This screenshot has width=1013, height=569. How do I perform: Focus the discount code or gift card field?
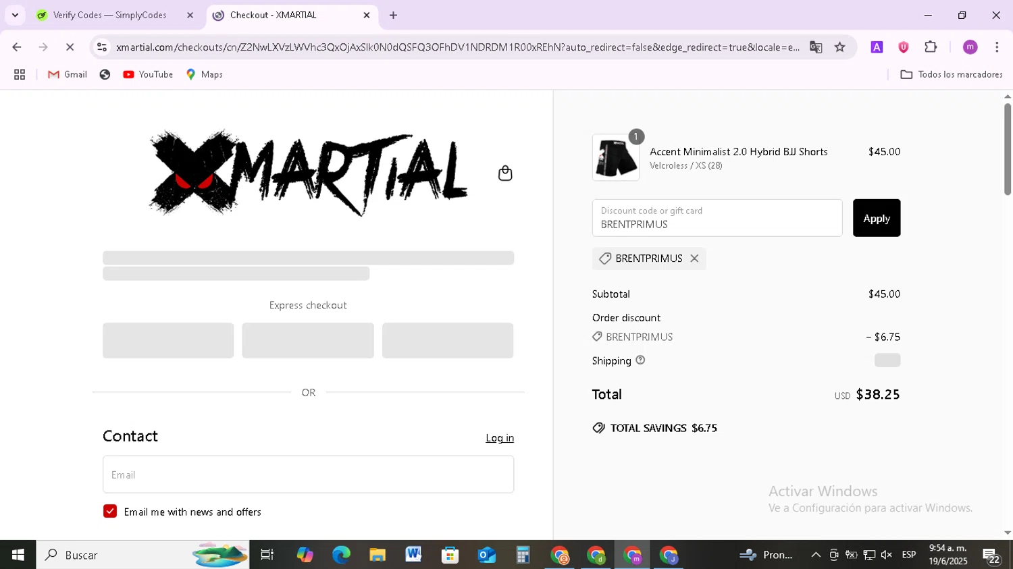[717, 218]
